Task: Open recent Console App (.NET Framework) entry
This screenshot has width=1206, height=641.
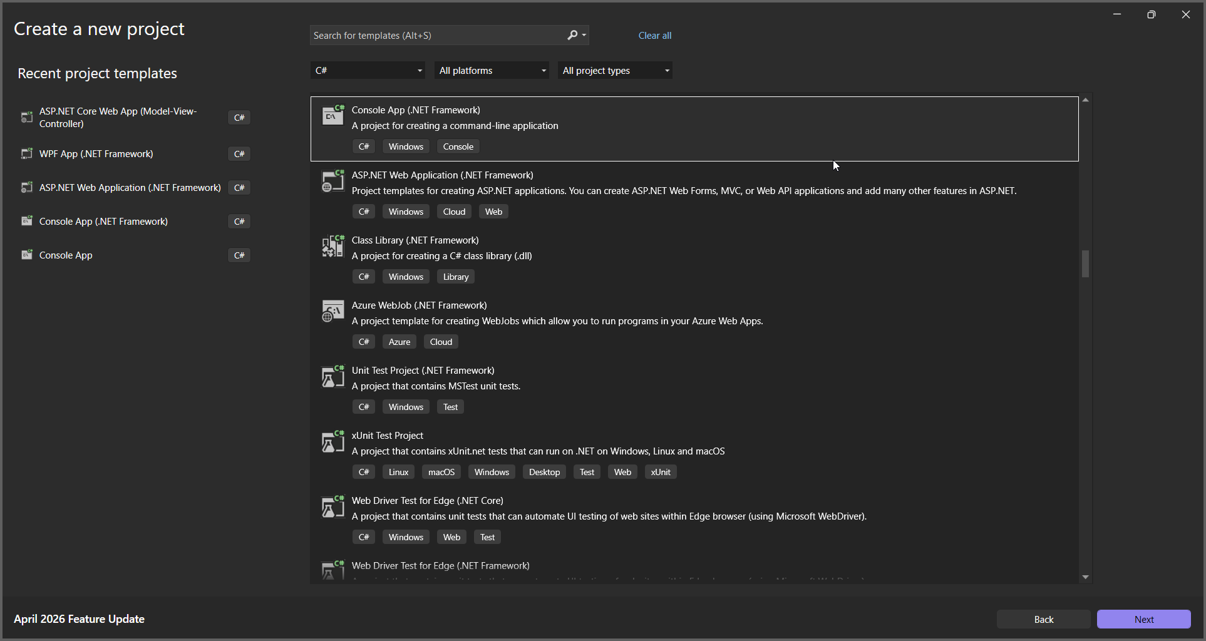Action: [135, 221]
